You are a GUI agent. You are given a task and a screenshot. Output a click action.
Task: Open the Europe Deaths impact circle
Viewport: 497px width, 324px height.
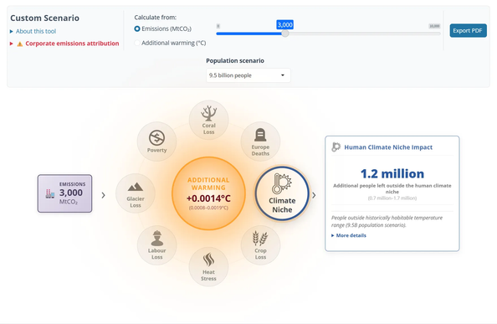pos(260,141)
